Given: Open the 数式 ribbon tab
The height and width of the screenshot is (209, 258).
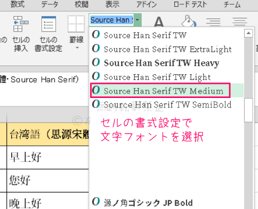Looking at the screenshot, I should coord(18,4).
